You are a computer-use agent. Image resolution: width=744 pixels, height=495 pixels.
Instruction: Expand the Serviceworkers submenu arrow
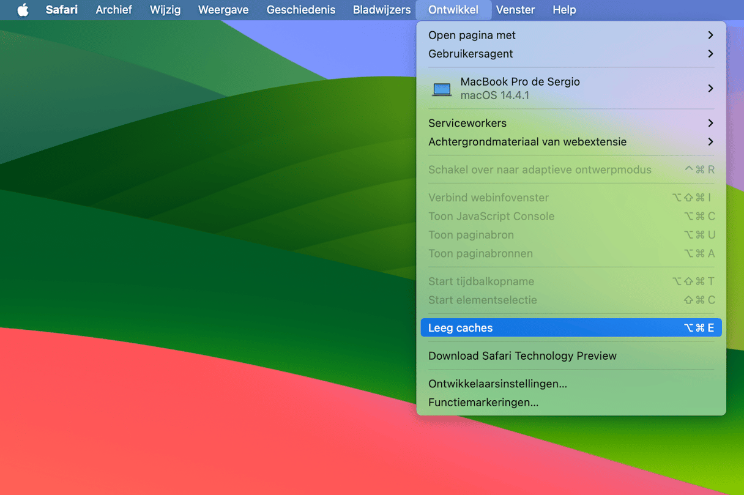pos(710,123)
